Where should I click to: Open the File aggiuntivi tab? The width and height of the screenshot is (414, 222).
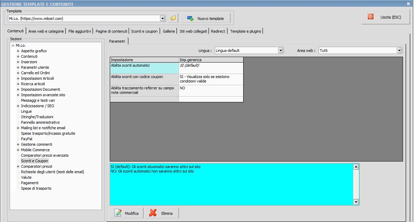[80, 31]
